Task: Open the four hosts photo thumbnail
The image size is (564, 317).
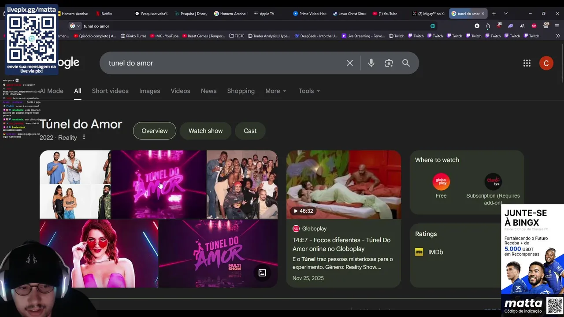Action: click(x=75, y=184)
